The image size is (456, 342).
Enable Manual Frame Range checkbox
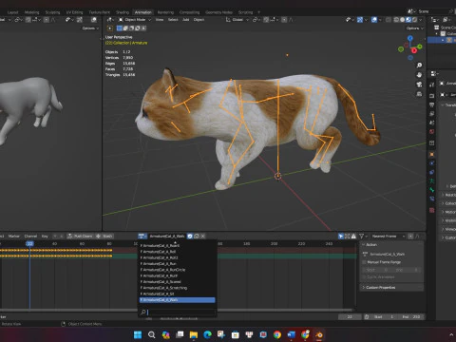[x=364, y=262]
